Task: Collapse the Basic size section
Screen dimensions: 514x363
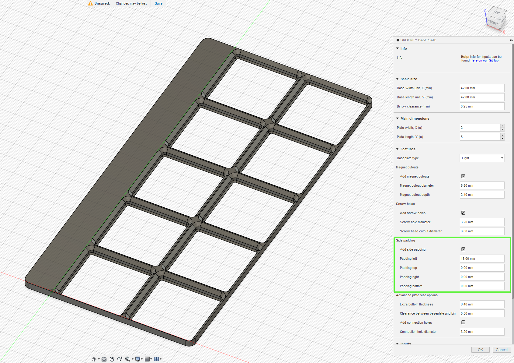Action: 398,79
